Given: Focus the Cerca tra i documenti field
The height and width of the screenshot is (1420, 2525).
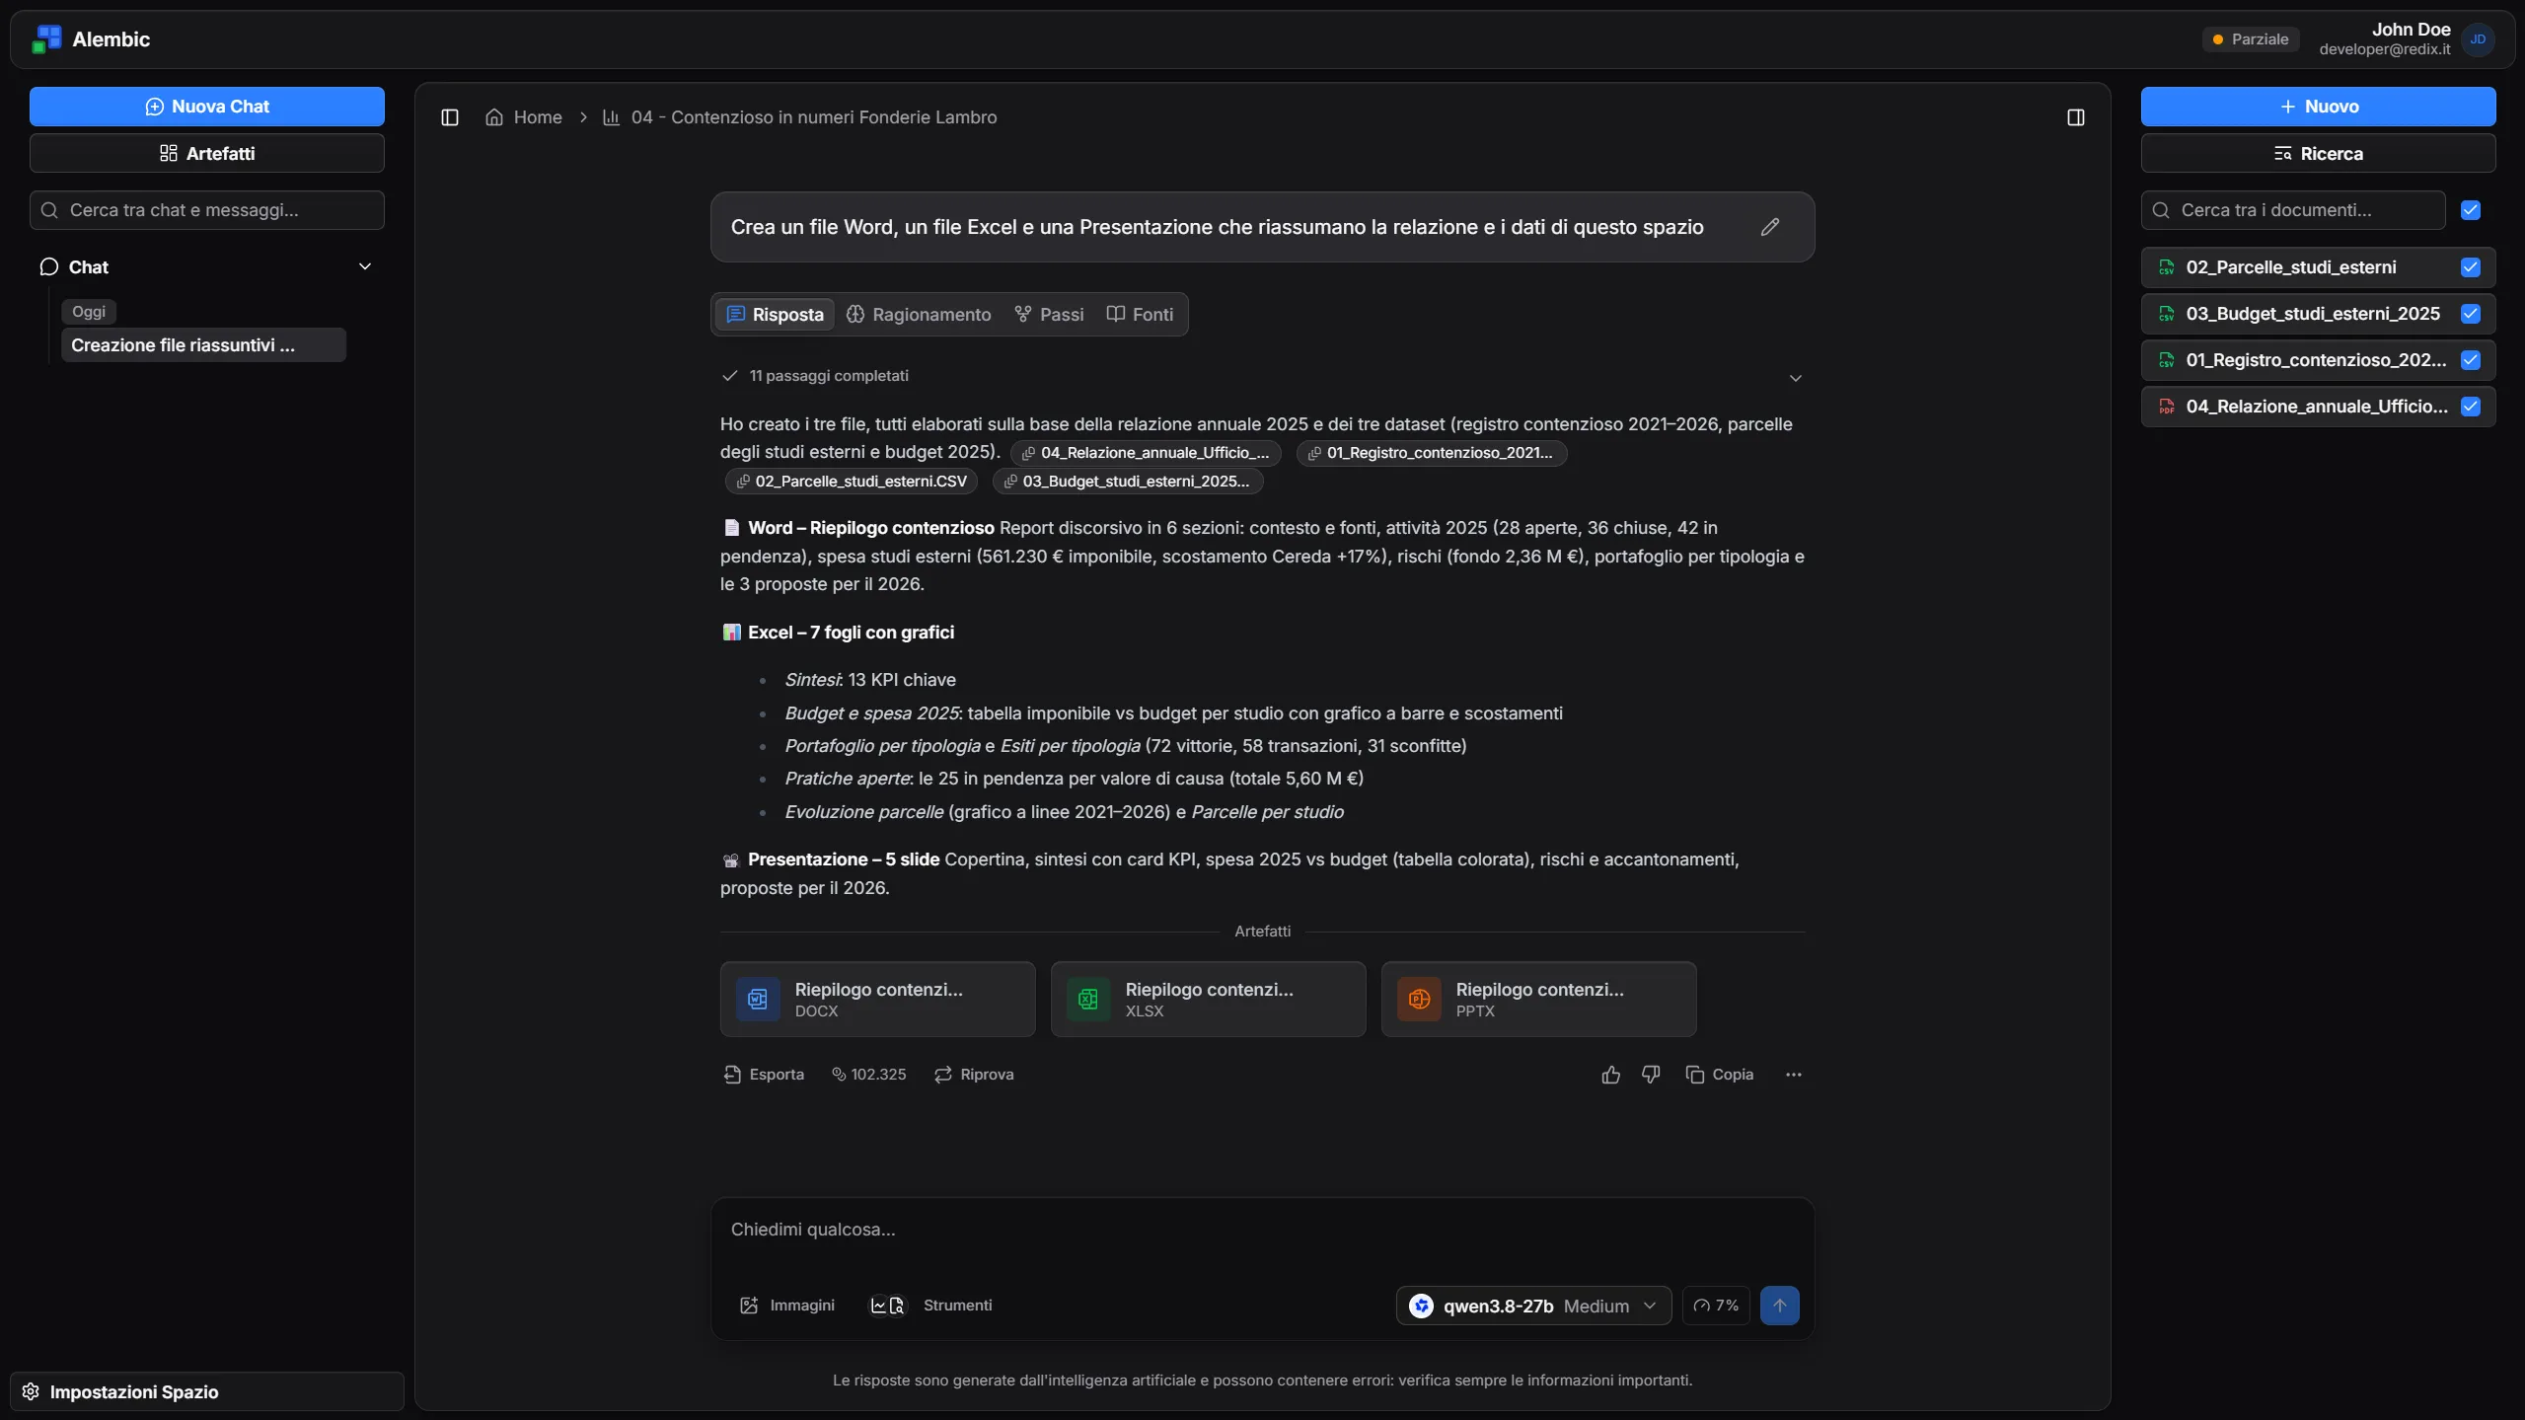Looking at the screenshot, I should tap(2293, 210).
